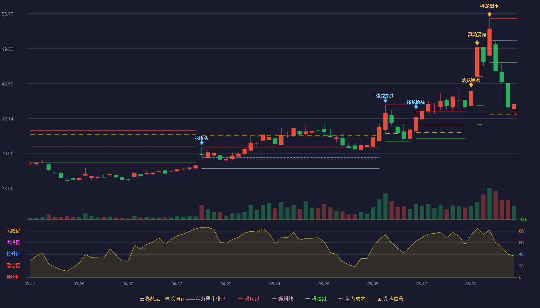This screenshot has width=540, height=308.
Task: Click the yellow arrow under 神龙出水
Action: [x=489, y=14]
